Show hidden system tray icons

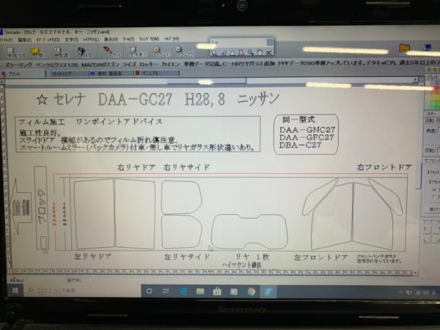pyautogui.click(x=400, y=293)
